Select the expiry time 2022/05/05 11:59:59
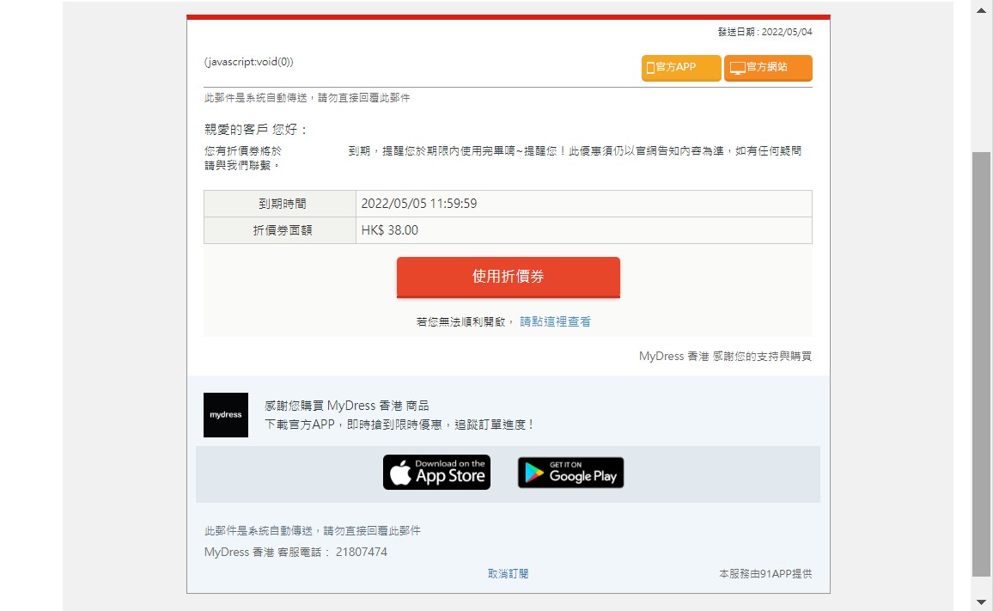The height and width of the screenshot is (611, 993). (418, 204)
